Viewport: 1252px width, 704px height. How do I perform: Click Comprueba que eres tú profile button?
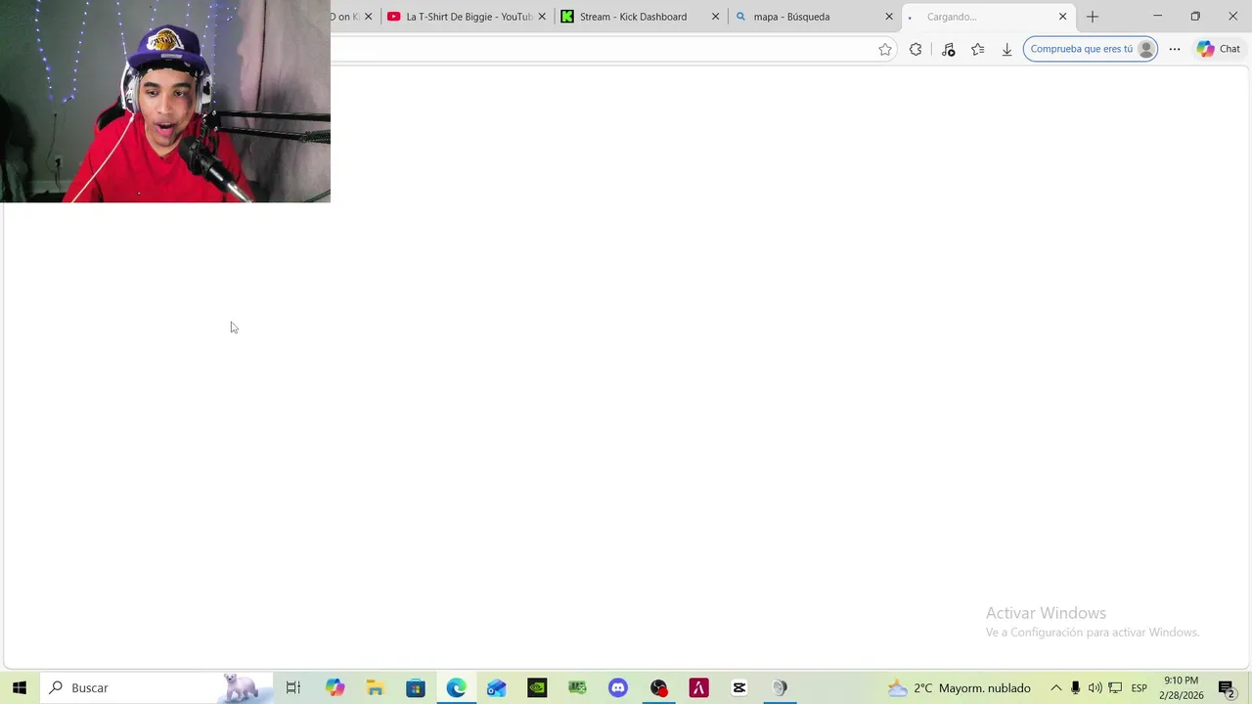tap(1091, 49)
